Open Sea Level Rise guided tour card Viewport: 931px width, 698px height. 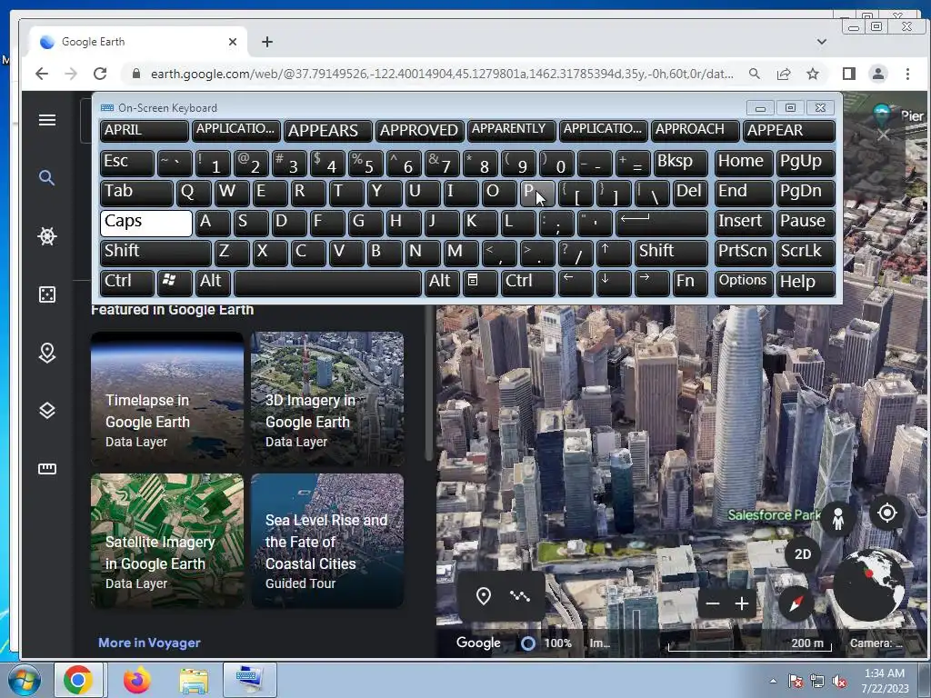point(327,541)
